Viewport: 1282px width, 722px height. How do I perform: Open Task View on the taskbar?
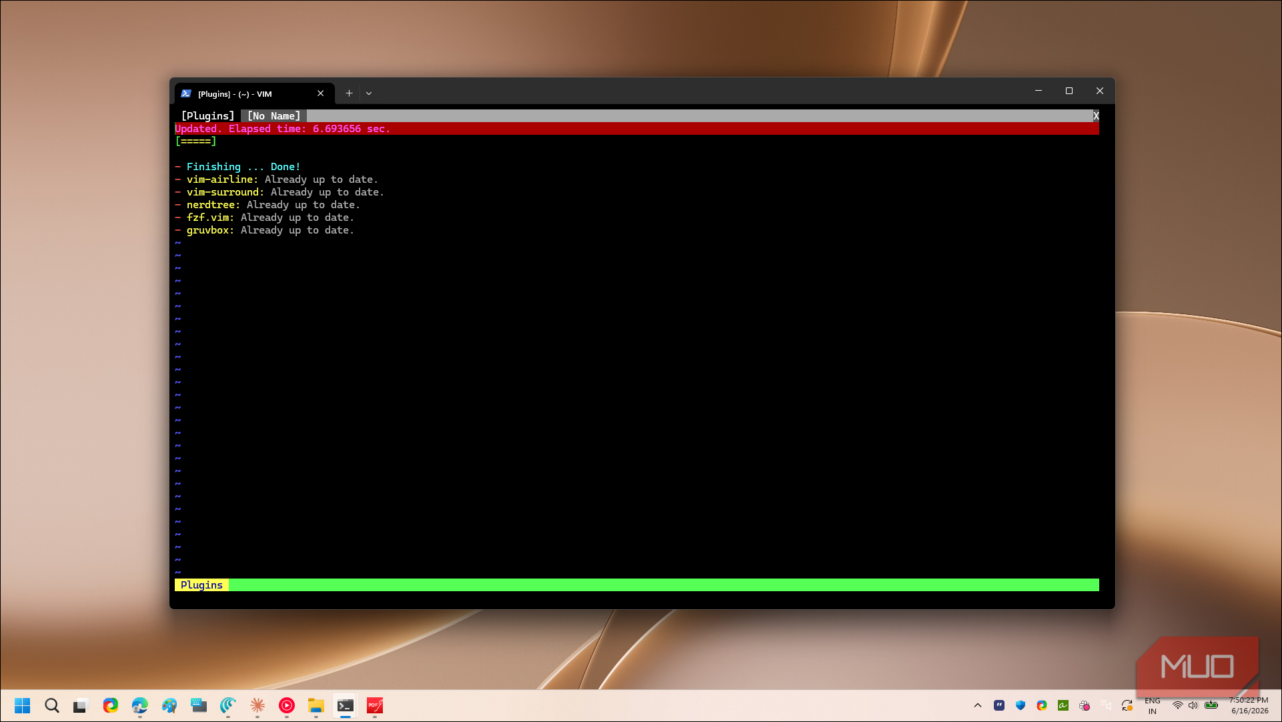tap(81, 705)
